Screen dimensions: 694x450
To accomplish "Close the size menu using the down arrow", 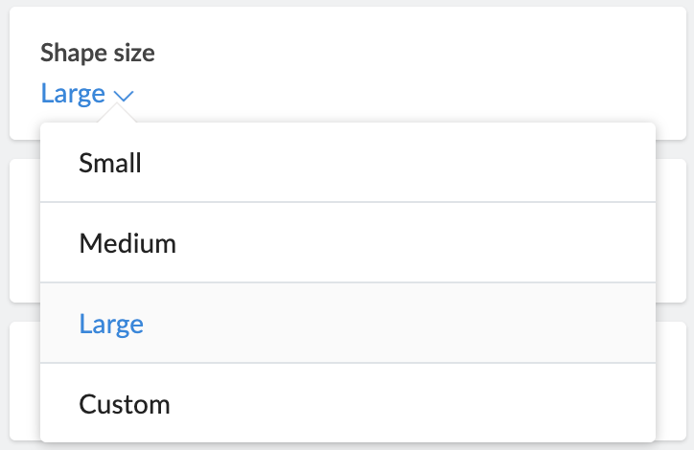I will [x=124, y=95].
